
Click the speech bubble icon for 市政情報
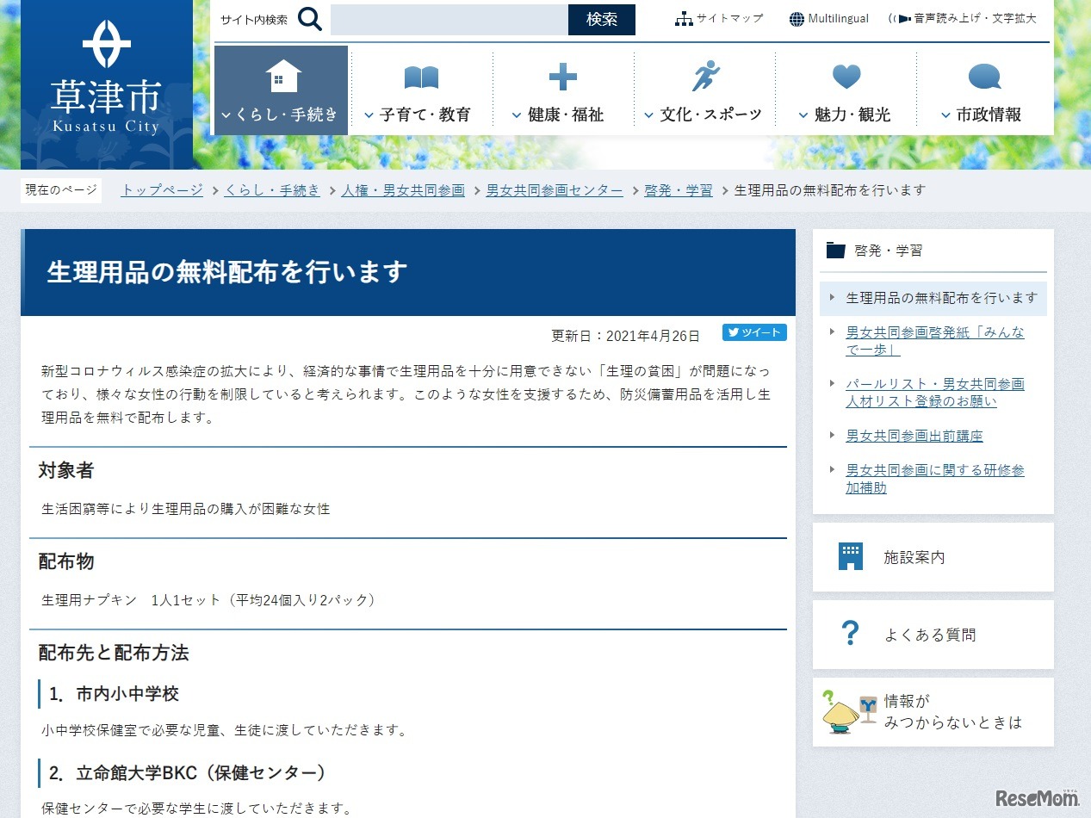pyautogui.click(x=984, y=77)
